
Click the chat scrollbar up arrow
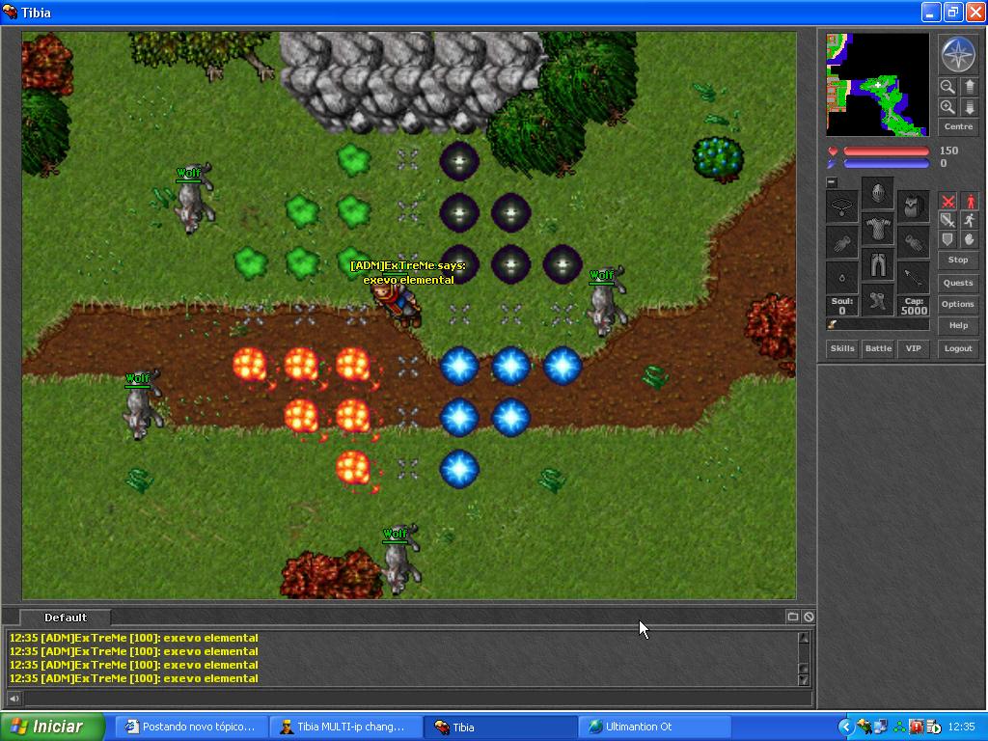point(804,638)
